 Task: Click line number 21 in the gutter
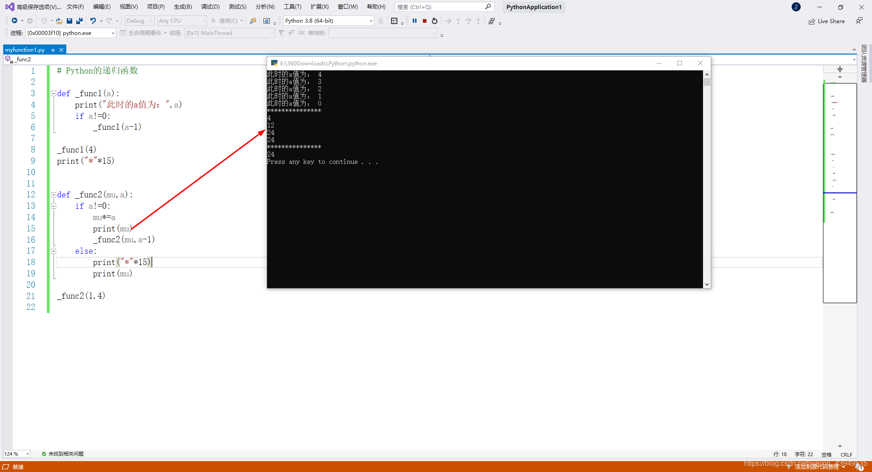(30, 296)
